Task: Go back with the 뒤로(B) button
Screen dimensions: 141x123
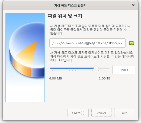Action: tap(78, 113)
